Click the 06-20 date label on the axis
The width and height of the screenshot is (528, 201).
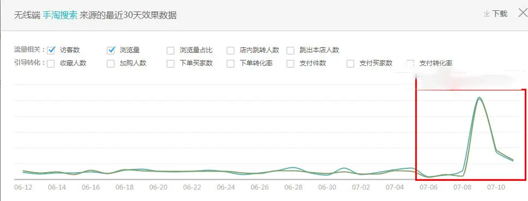(x=158, y=187)
